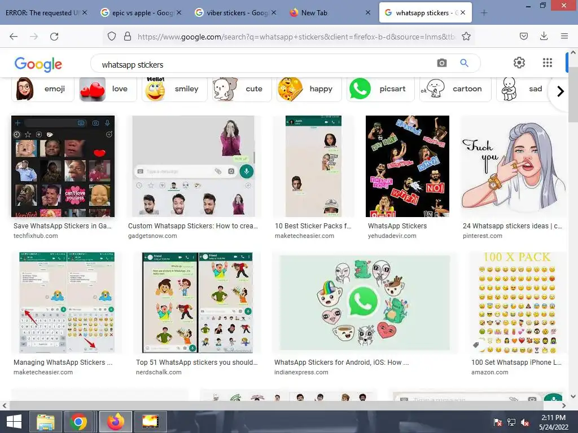This screenshot has height=433, width=578.
Task: Open '24 Whatsapp stickers ideas' pinterest link
Action: pos(513,226)
